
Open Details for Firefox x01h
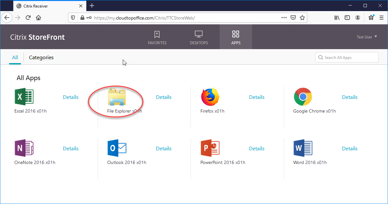coord(257,97)
